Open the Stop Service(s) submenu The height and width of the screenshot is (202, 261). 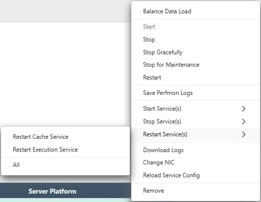(196, 121)
